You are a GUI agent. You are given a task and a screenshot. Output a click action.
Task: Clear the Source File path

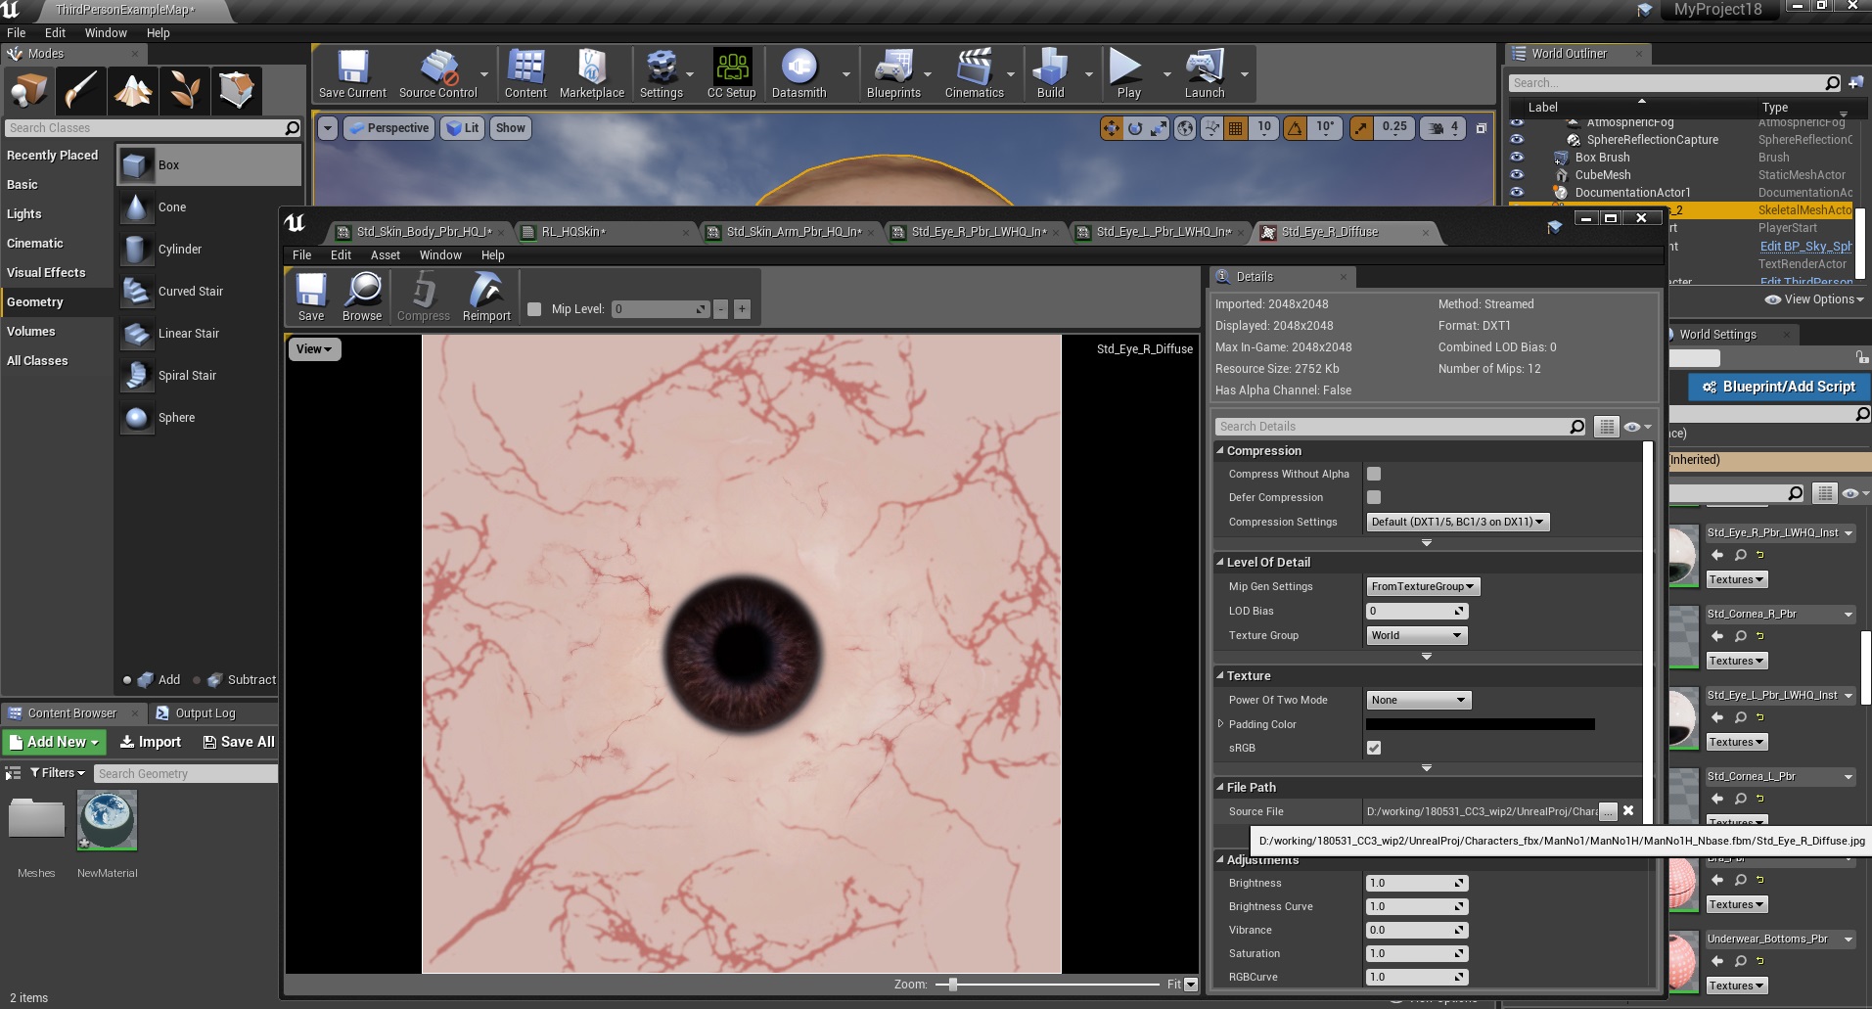(1628, 810)
